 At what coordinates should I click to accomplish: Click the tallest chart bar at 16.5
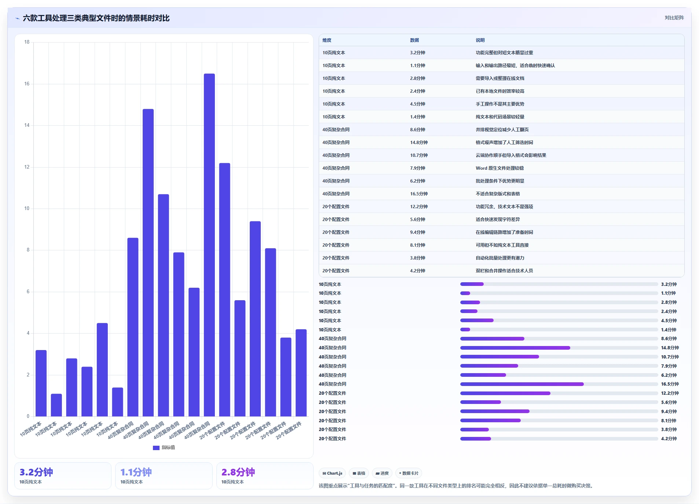pos(209,245)
